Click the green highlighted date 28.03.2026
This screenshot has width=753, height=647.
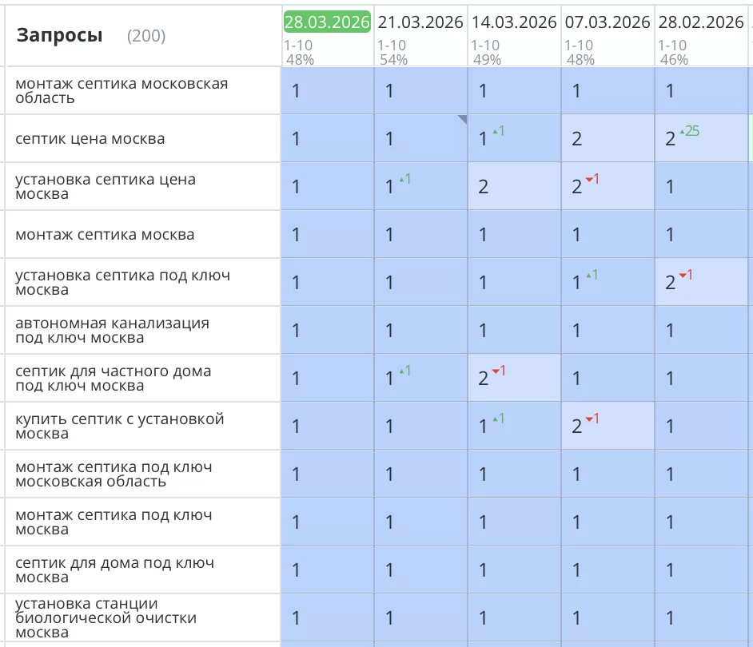[327, 22]
